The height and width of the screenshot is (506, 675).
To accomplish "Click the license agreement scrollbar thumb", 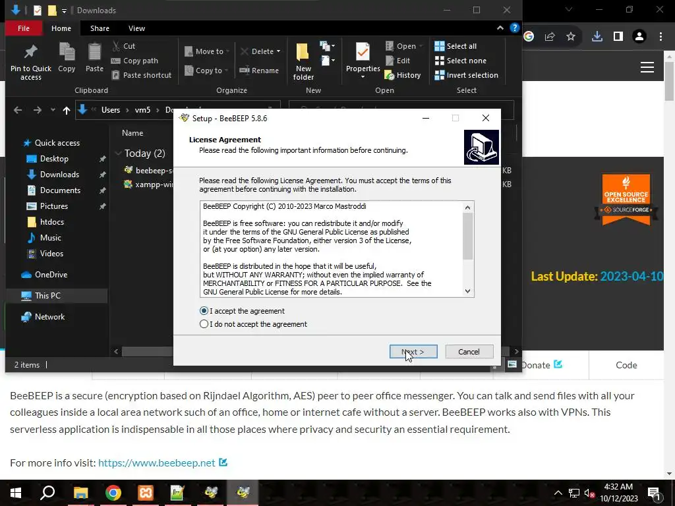I will tap(468, 237).
